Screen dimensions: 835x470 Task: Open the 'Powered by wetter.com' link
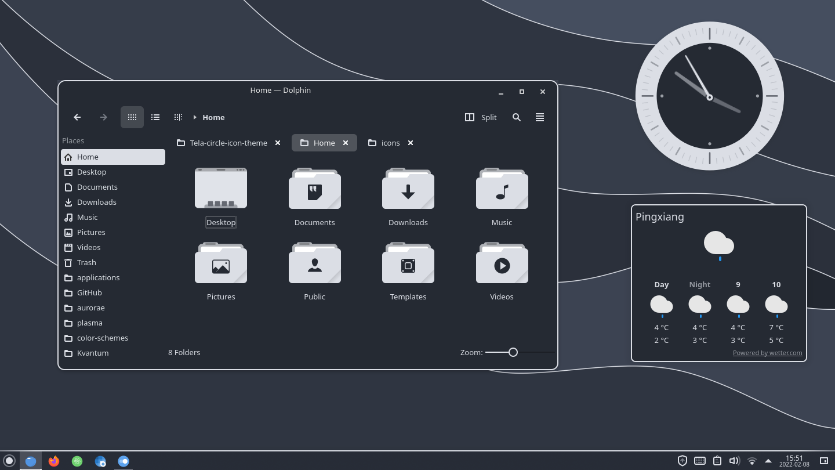[x=768, y=353]
